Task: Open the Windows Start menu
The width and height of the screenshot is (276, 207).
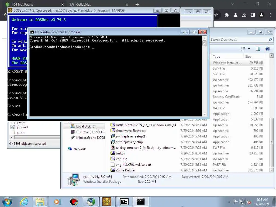Action: pos(7,202)
